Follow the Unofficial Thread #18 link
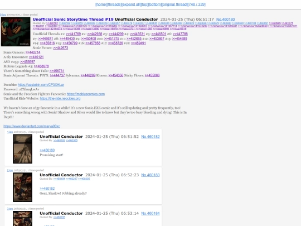 (138, 43)
